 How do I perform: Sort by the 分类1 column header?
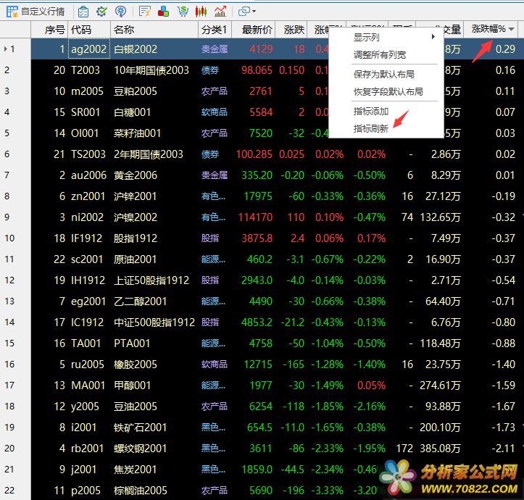coord(214,30)
